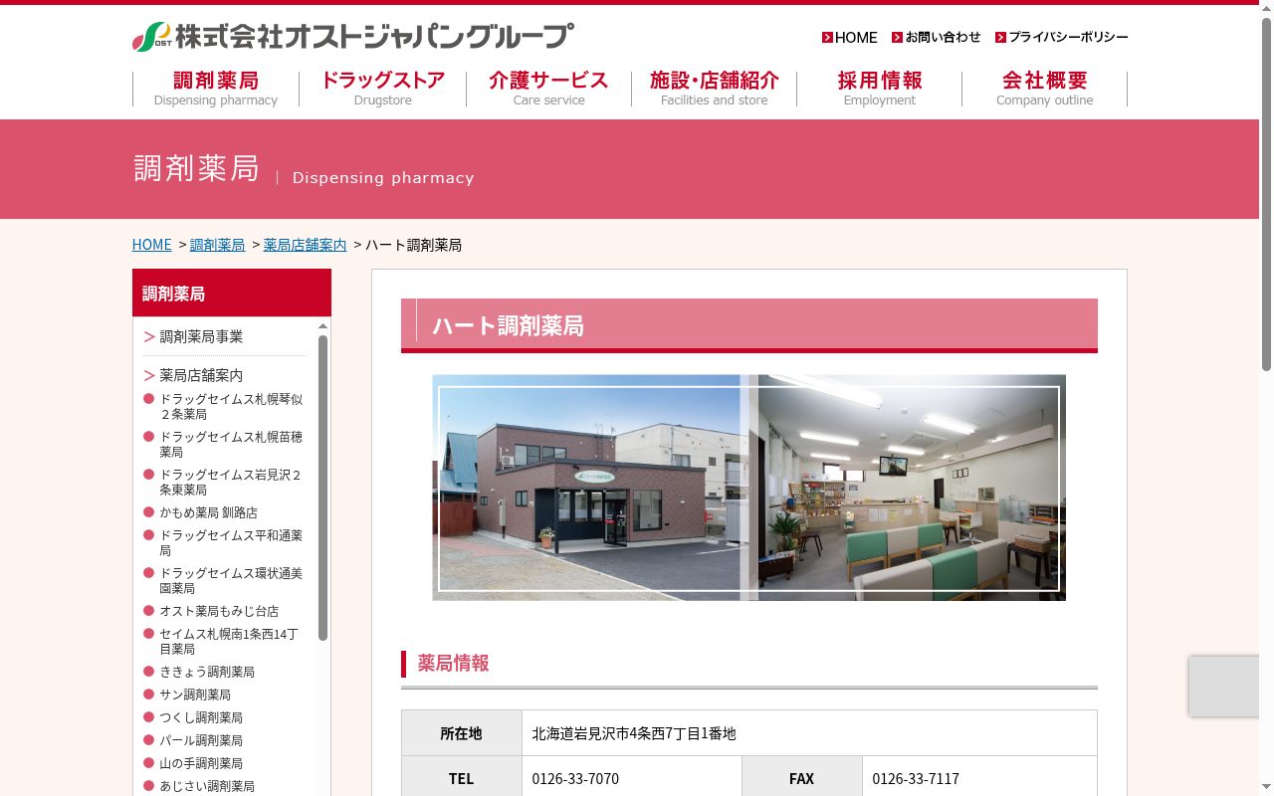
Task: Select the 会社概要 Company outline menu
Action: pos(1045,88)
